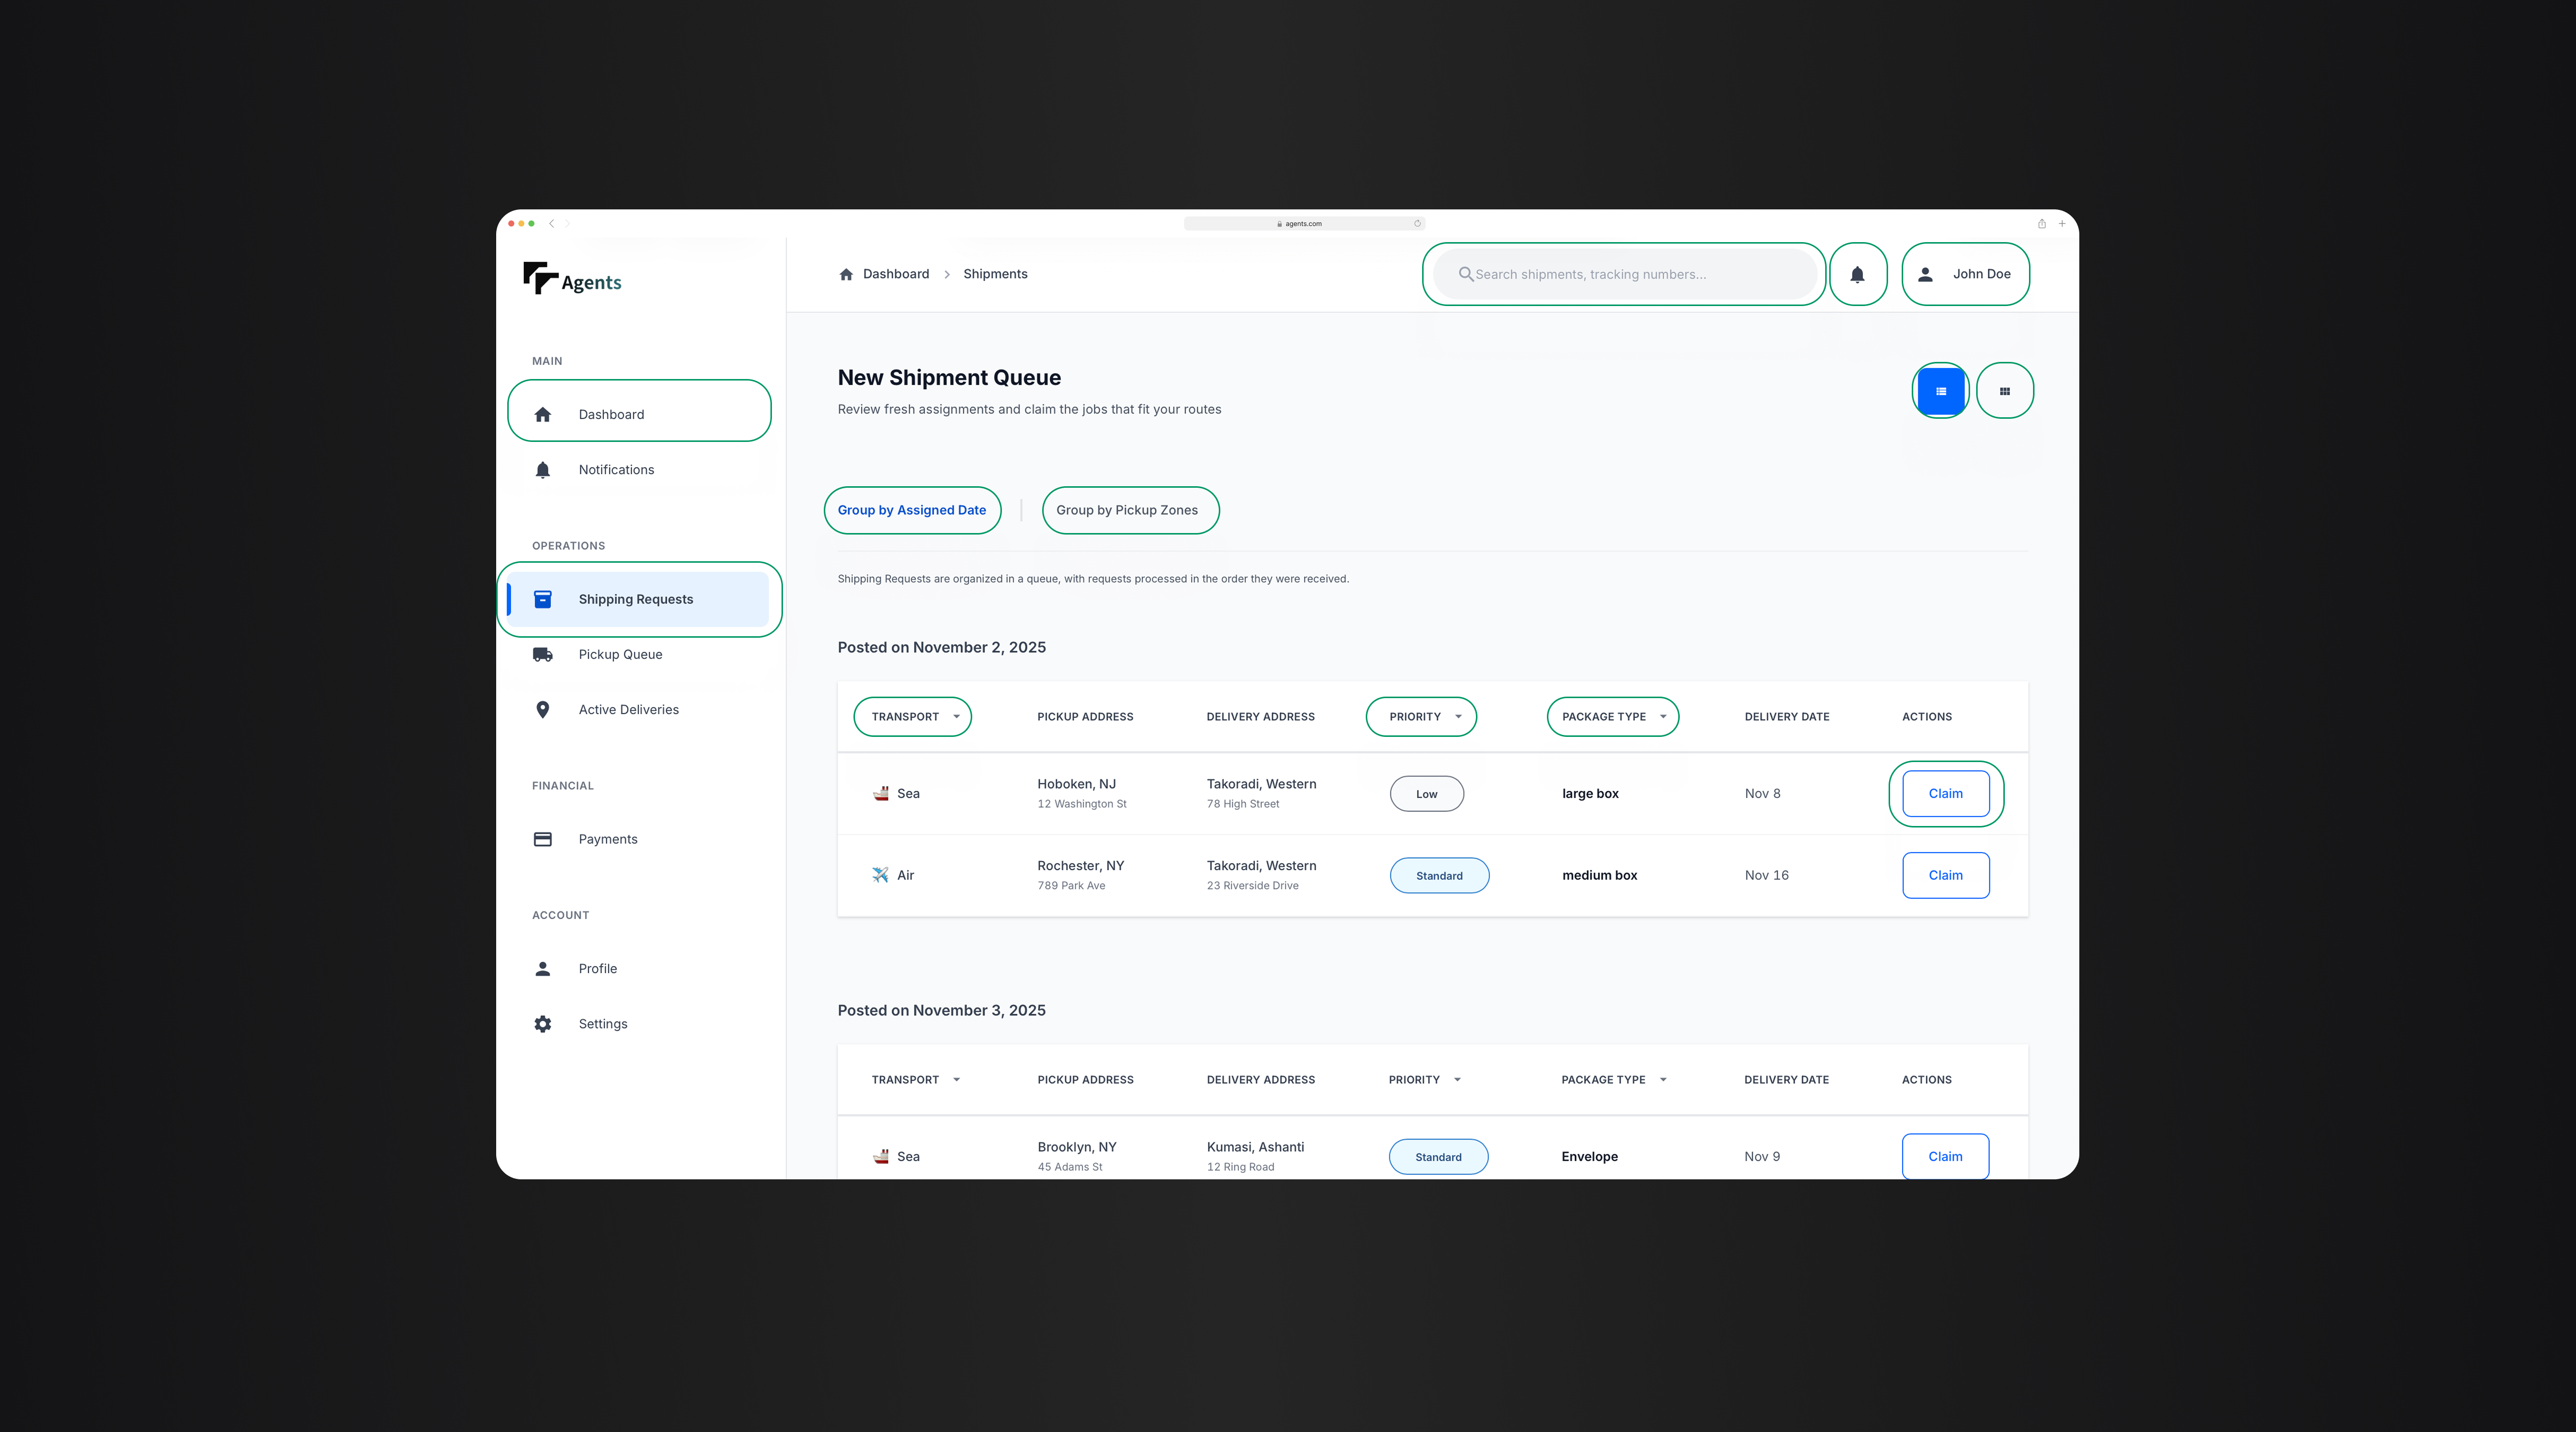Open Settings using the gear icon

point(543,1023)
